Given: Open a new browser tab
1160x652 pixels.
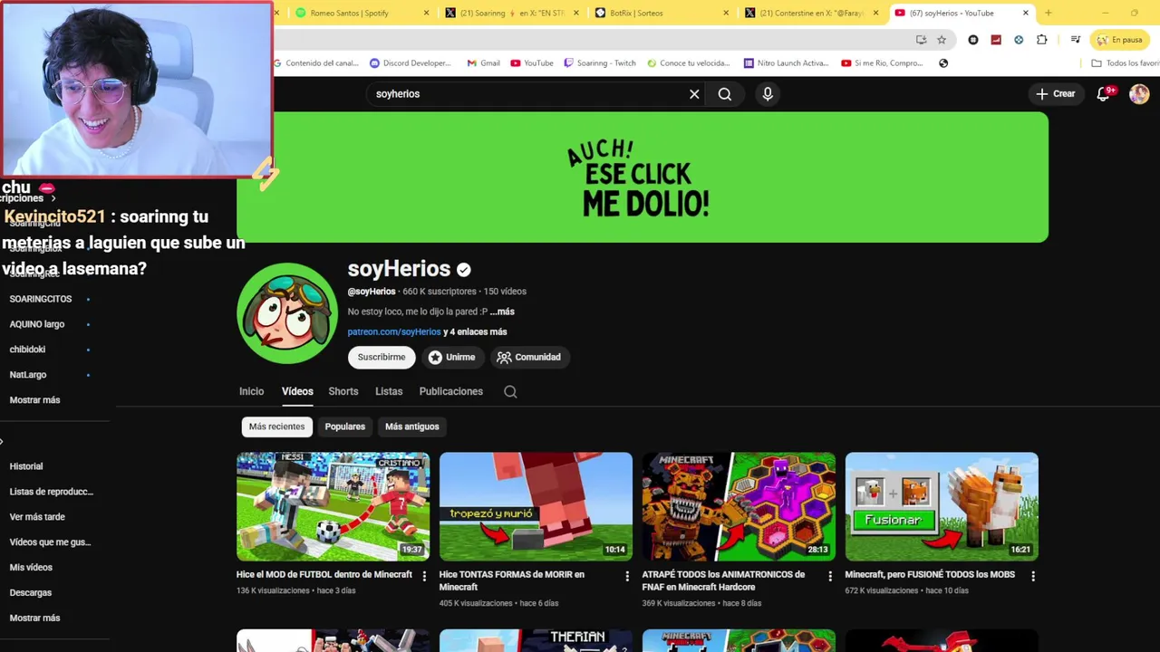Looking at the screenshot, I should point(1049,13).
